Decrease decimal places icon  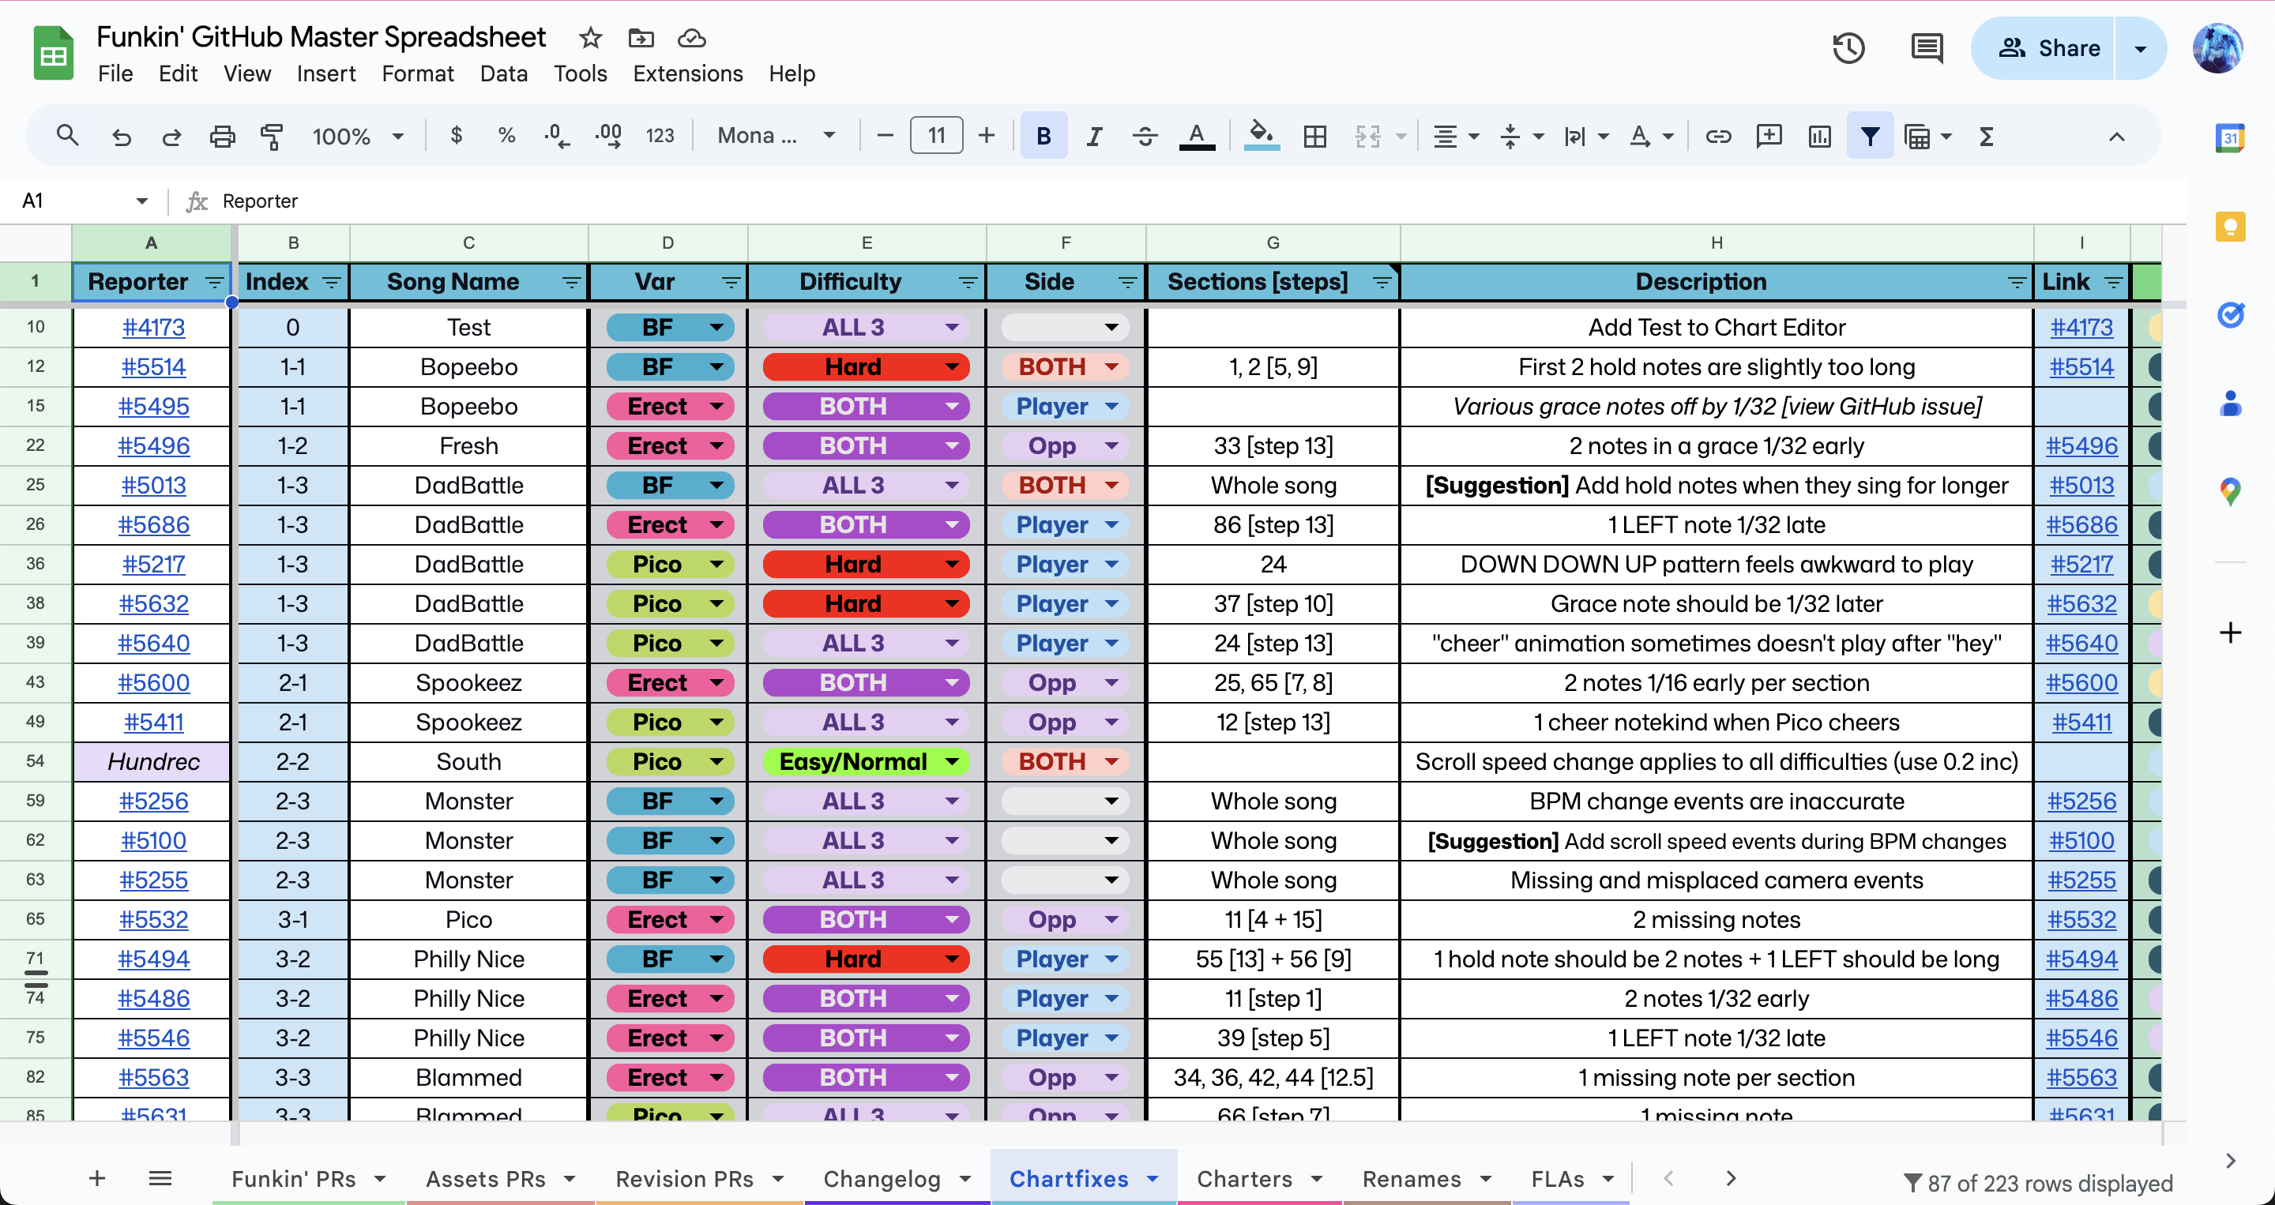pyautogui.click(x=557, y=136)
